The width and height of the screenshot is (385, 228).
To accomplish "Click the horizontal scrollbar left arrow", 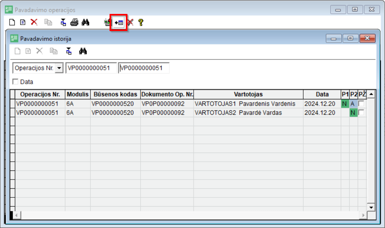I will tap(17, 215).
